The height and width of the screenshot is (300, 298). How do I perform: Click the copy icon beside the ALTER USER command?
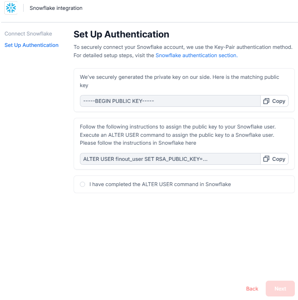click(267, 159)
